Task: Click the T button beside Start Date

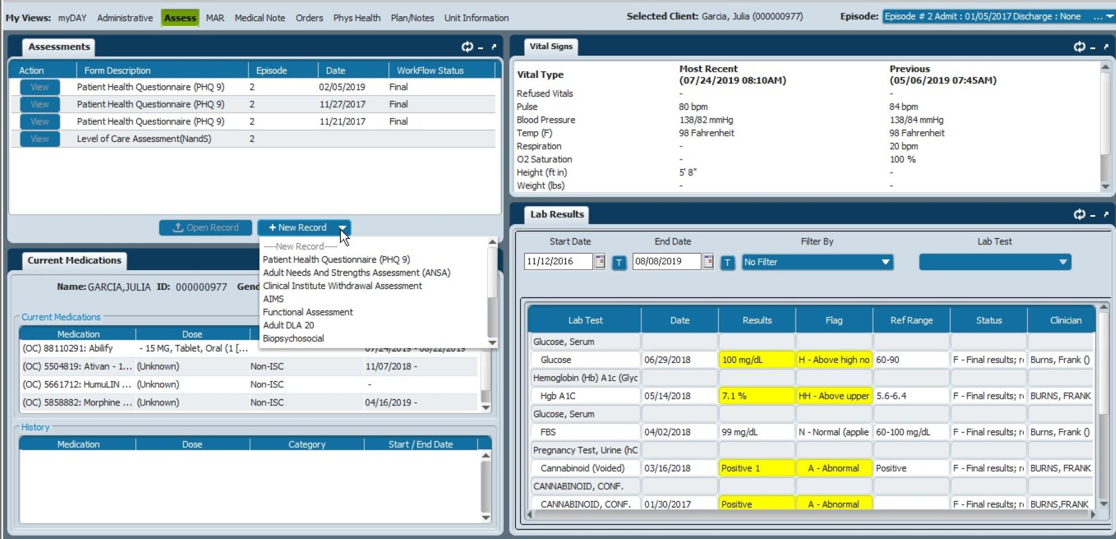Action: [619, 262]
